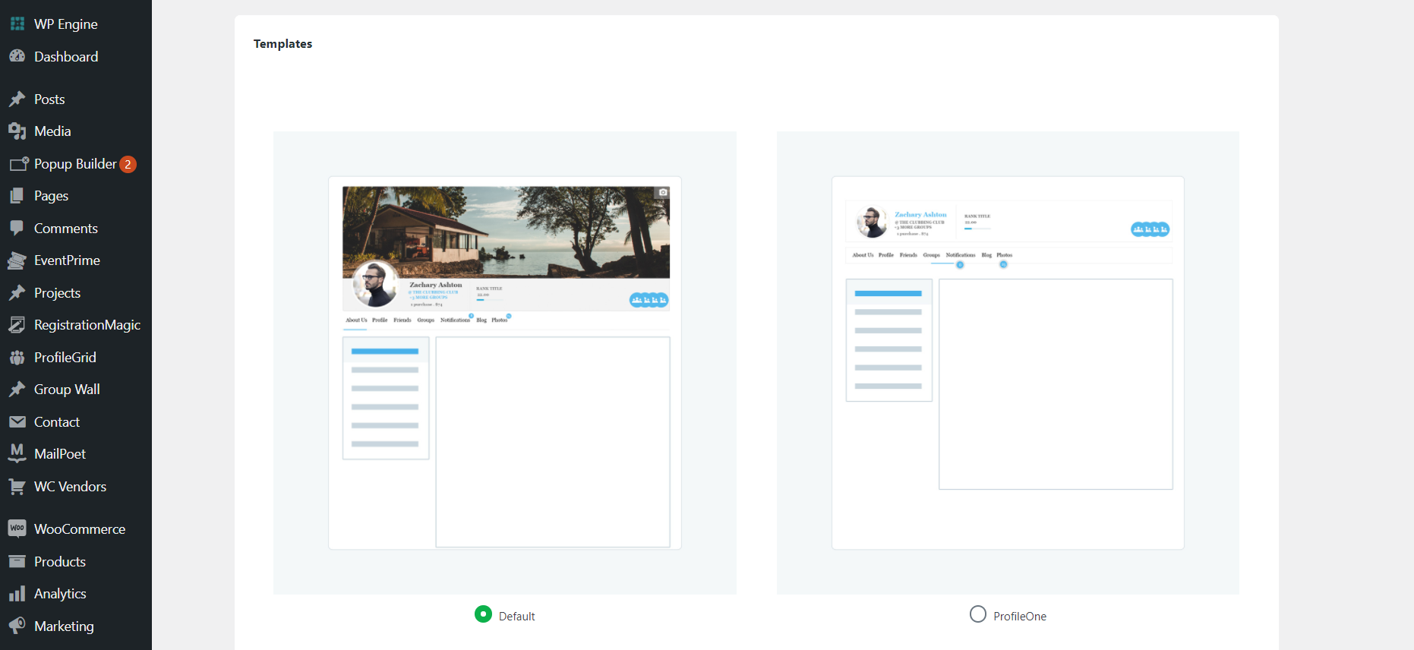
Task: Select the Default template radio button
Action: coord(483,614)
